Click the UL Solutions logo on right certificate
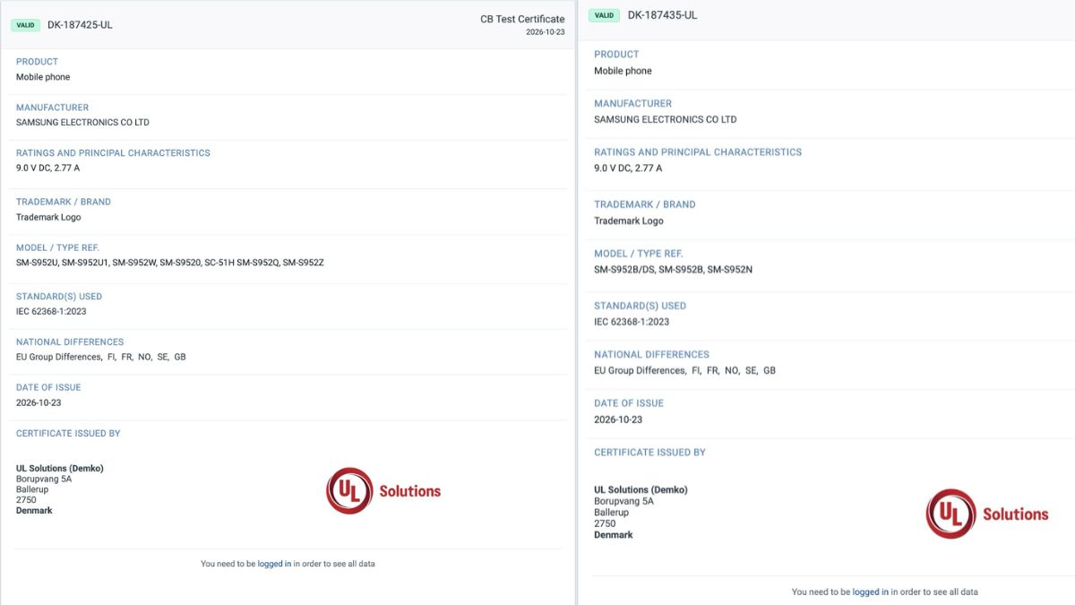 point(986,514)
